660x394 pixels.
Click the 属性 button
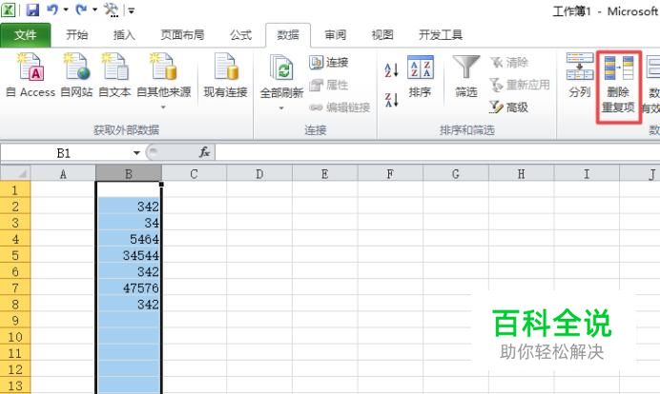329,85
